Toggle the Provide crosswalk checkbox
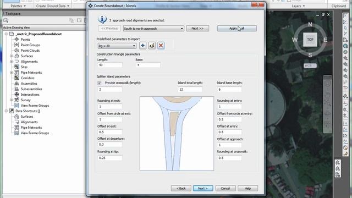The width and height of the screenshot is (352, 198). tap(100, 83)
